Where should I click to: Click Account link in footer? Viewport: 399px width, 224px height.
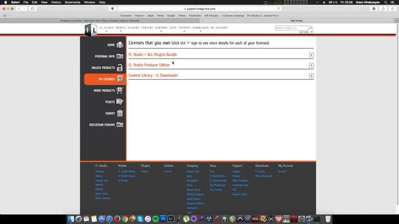282,172
